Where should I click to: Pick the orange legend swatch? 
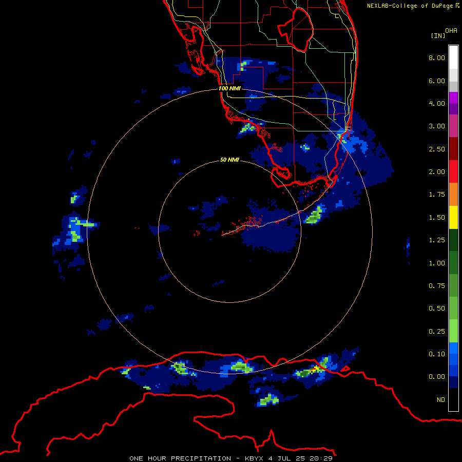[453, 195]
